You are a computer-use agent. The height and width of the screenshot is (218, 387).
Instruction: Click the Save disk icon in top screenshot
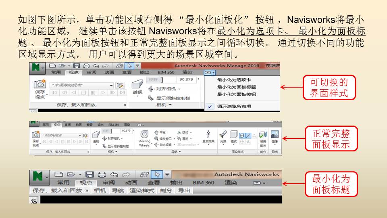pyautogui.click(x=77, y=66)
